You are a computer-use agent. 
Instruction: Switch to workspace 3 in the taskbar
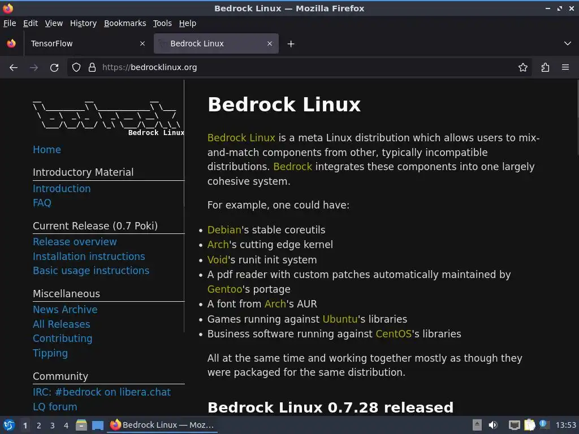point(53,426)
